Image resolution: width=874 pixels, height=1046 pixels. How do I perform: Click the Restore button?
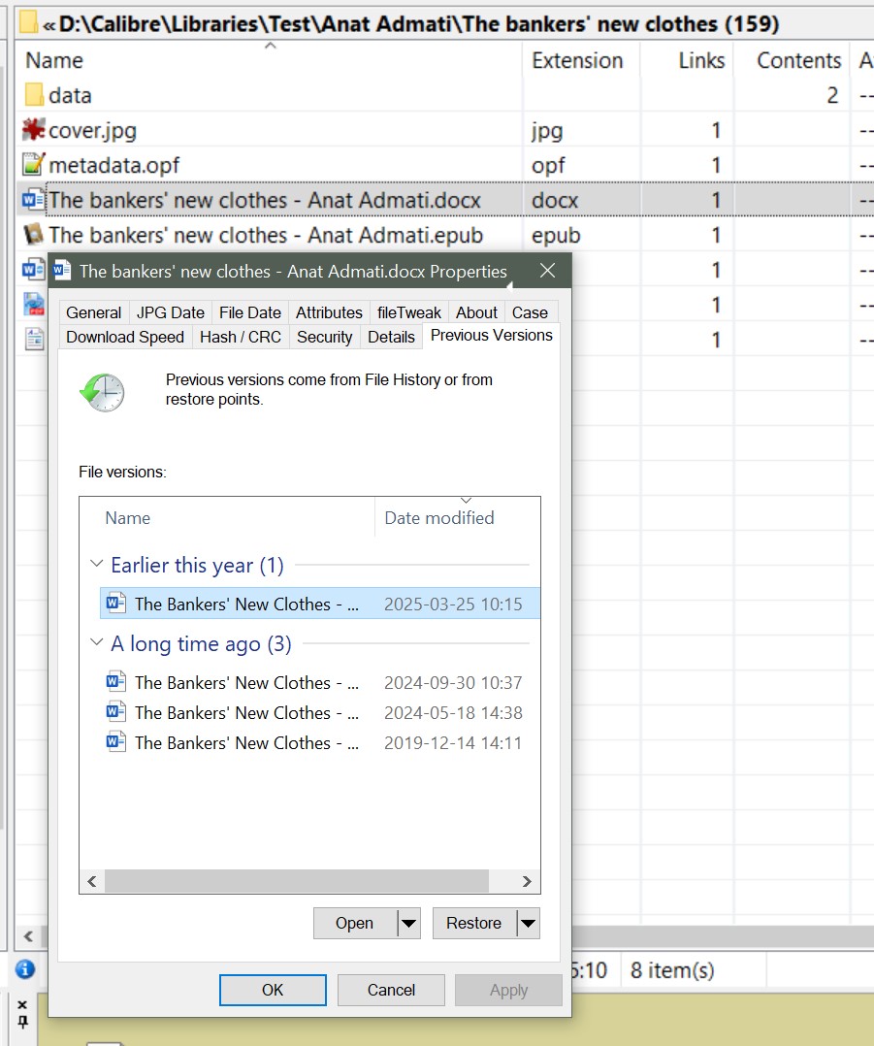[x=474, y=924]
